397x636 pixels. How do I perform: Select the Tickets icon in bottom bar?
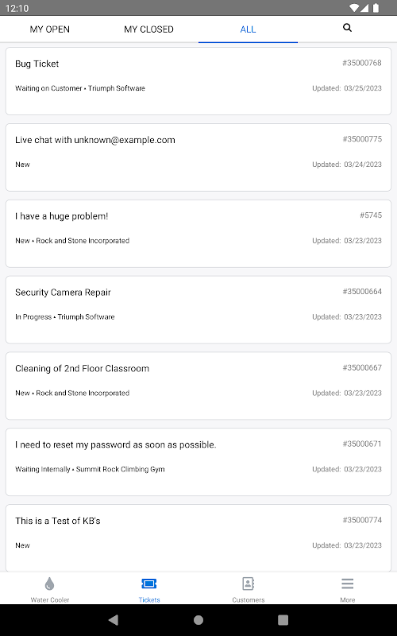click(149, 584)
